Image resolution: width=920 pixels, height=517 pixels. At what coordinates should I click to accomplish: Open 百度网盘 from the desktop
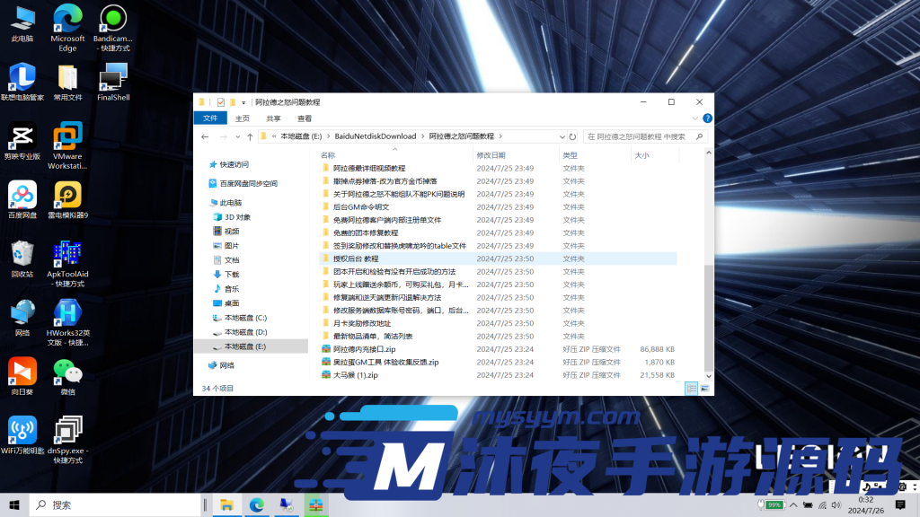[22, 193]
